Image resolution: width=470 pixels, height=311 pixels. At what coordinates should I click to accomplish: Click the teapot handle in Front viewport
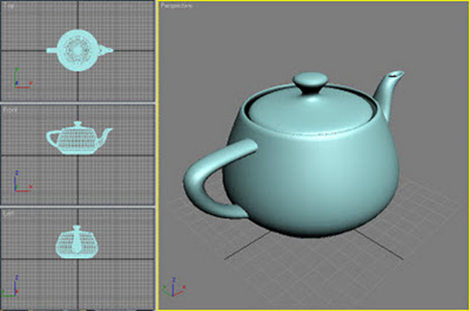(x=53, y=137)
